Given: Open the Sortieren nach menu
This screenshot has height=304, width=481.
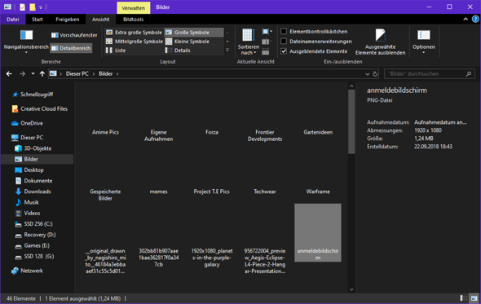Looking at the screenshot, I should pyautogui.click(x=248, y=42).
